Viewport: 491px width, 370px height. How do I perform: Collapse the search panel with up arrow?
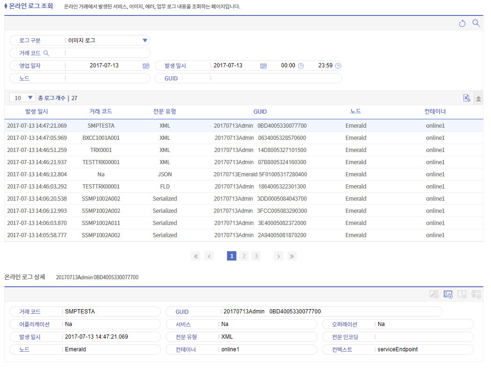[x=478, y=99]
